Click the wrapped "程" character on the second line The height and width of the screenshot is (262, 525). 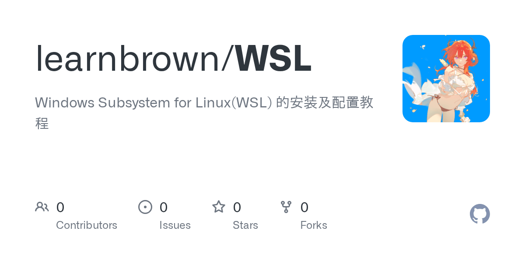coord(42,123)
